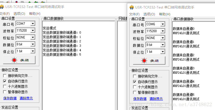Click the app icon in COM7 window title
This screenshot has height=110, width=215.
(x=2, y=7)
